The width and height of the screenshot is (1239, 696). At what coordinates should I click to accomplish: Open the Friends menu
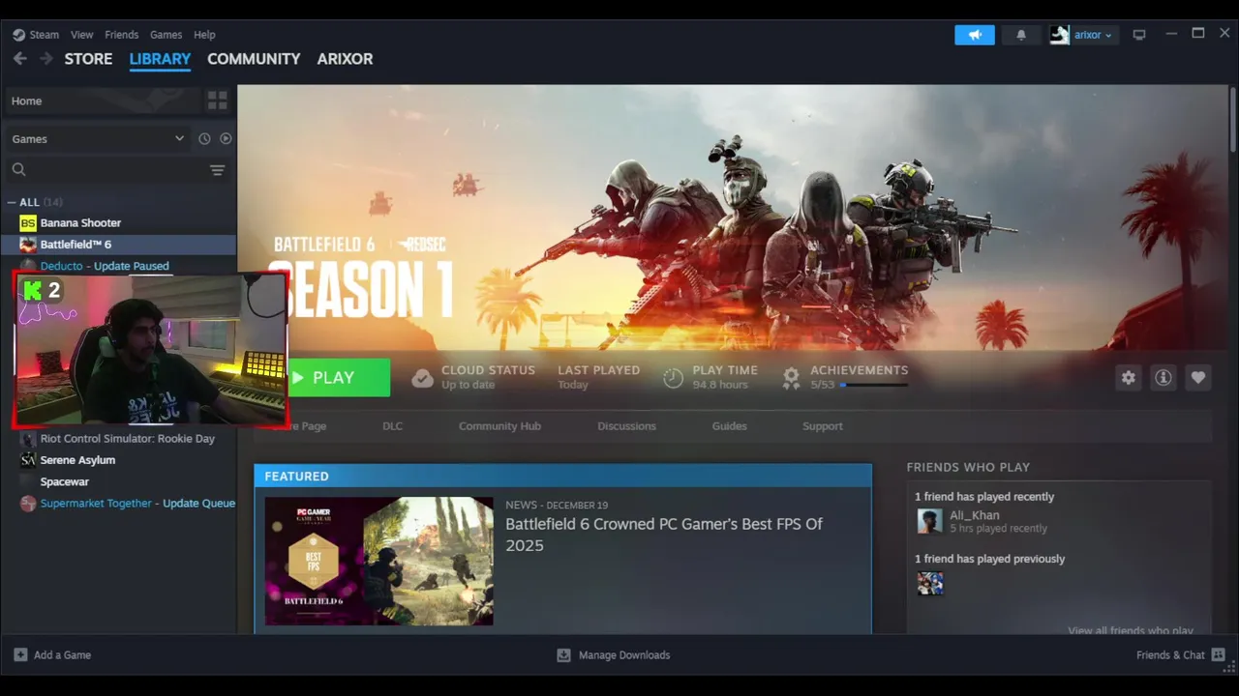point(121,35)
